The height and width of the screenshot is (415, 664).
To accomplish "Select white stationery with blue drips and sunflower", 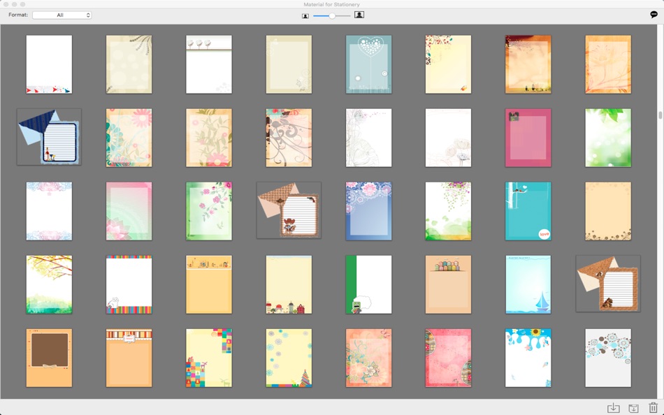I will (528, 358).
